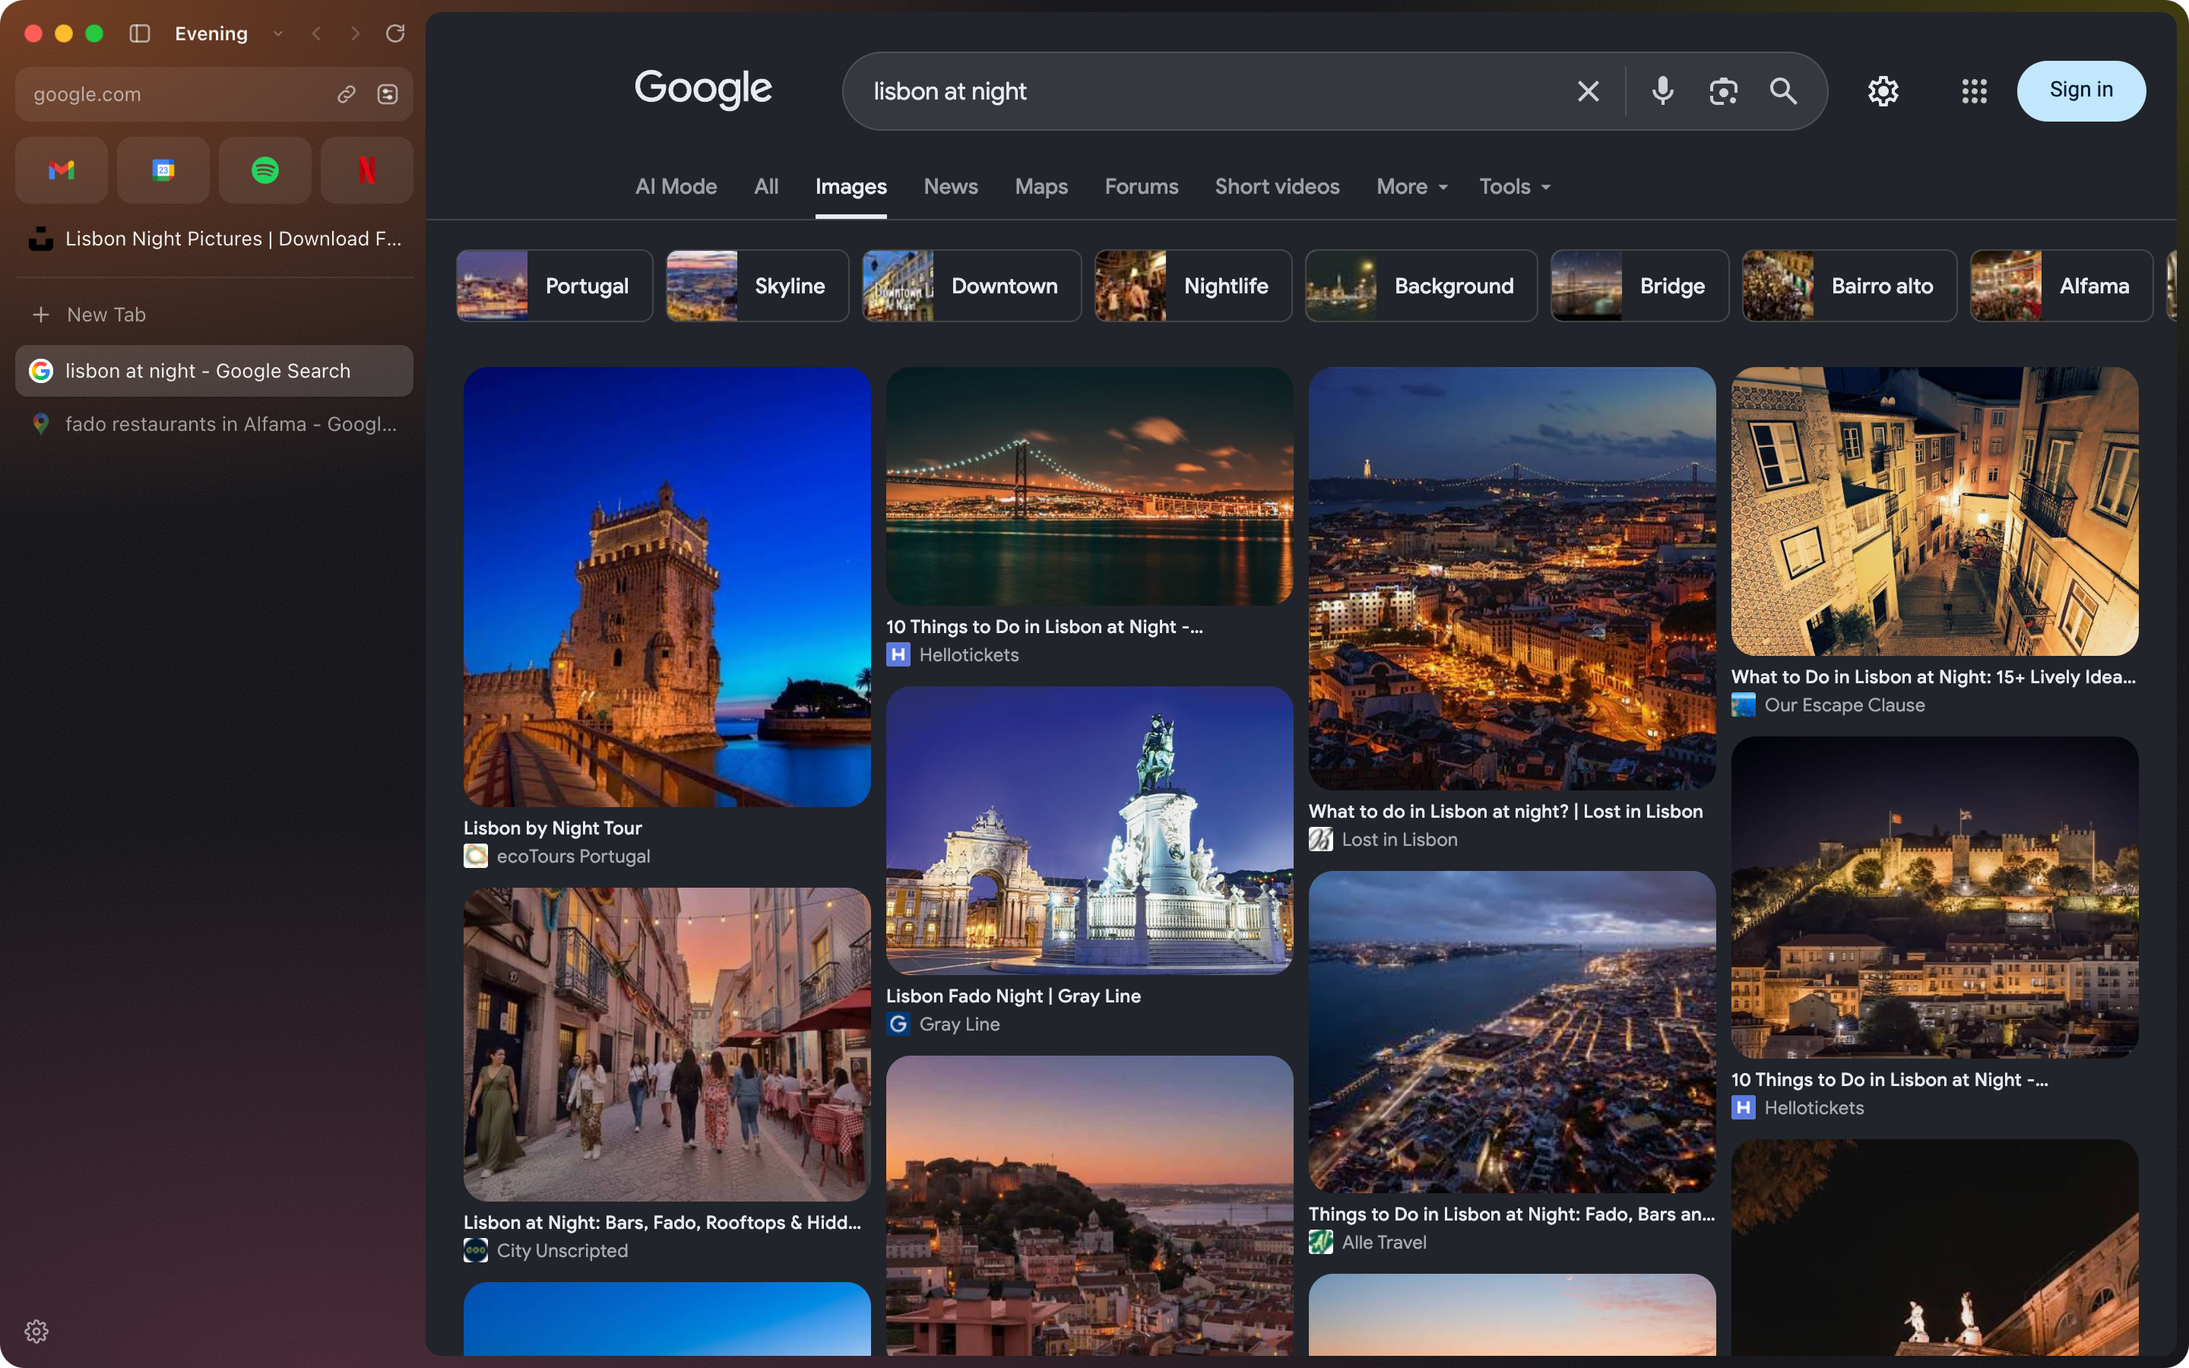Filter images by Bairro alto chip

point(1850,286)
